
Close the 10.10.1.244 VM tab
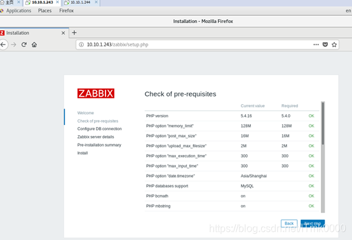tap(96, 3)
